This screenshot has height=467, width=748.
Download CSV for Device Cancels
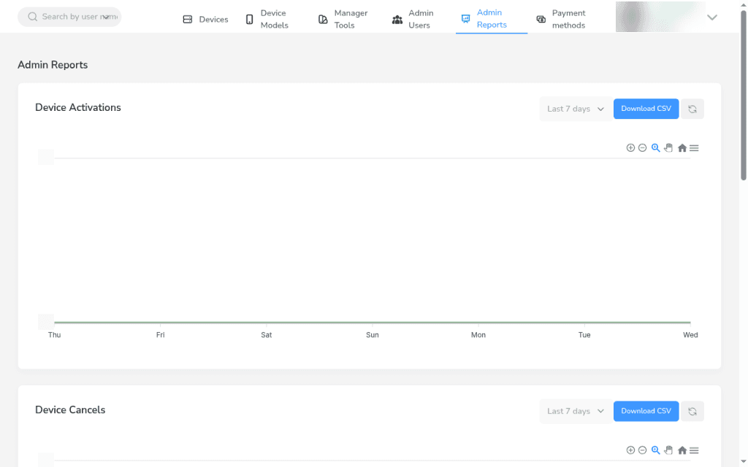(646, 411)
